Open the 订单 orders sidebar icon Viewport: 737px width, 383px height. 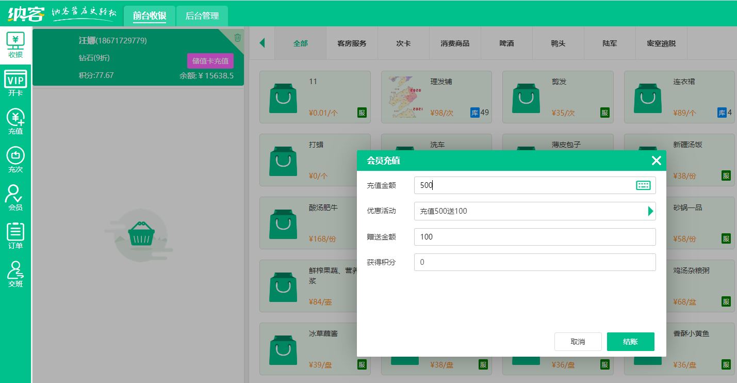(x=15, y=236)
